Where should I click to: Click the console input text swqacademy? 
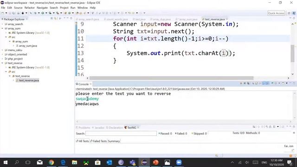[x=87, y=99]
